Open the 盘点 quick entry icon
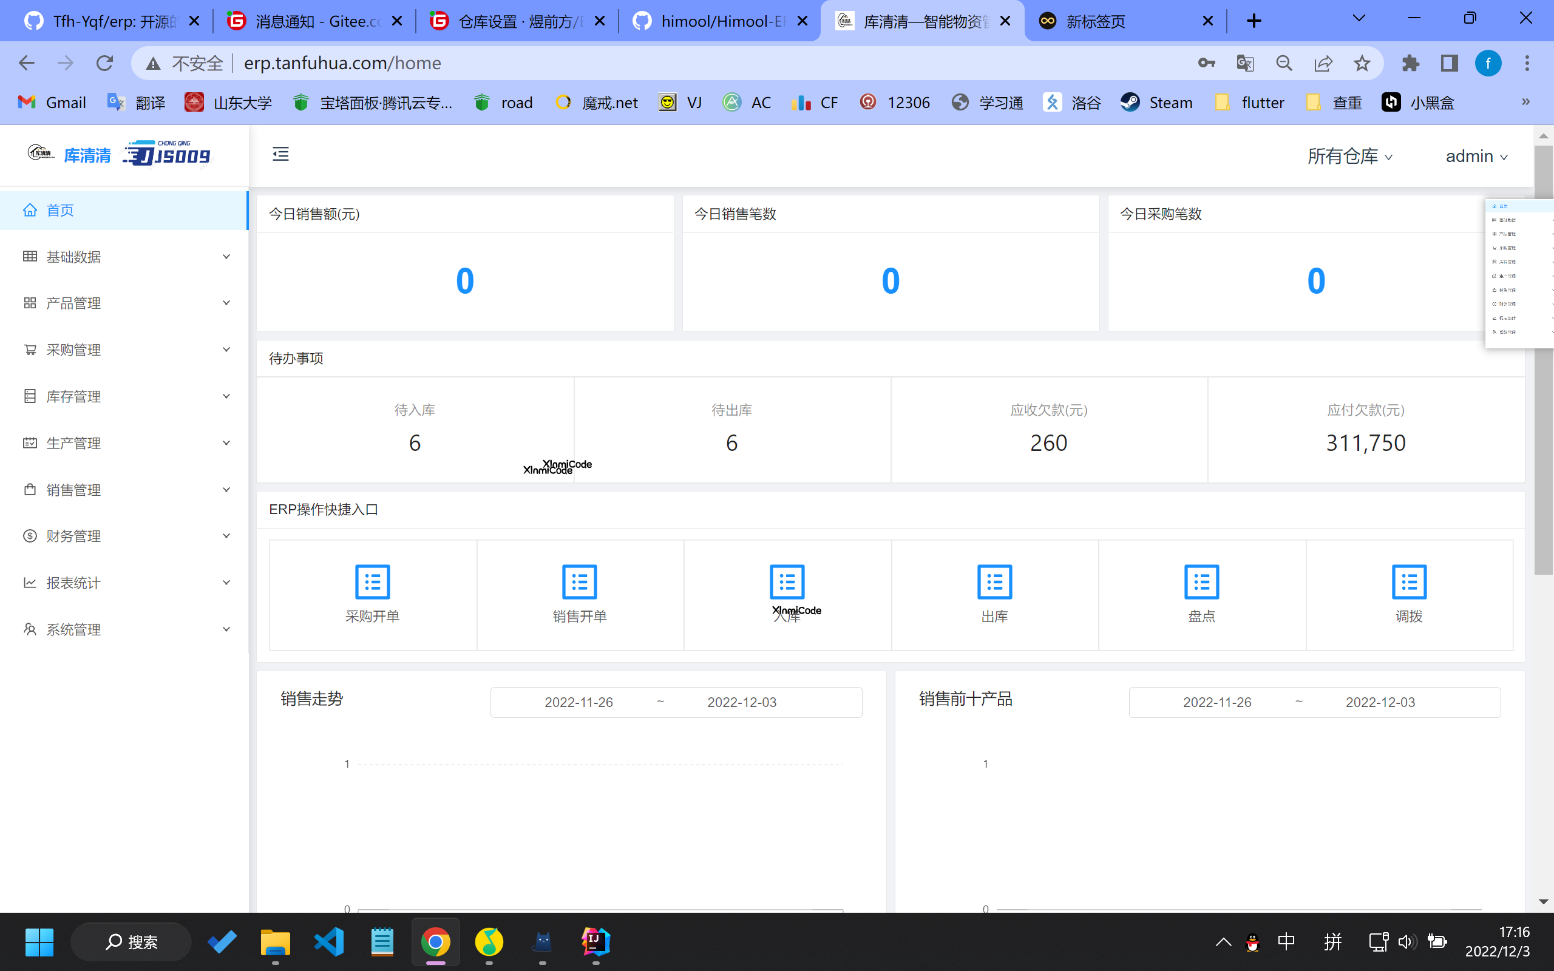 coord(1202,581)
